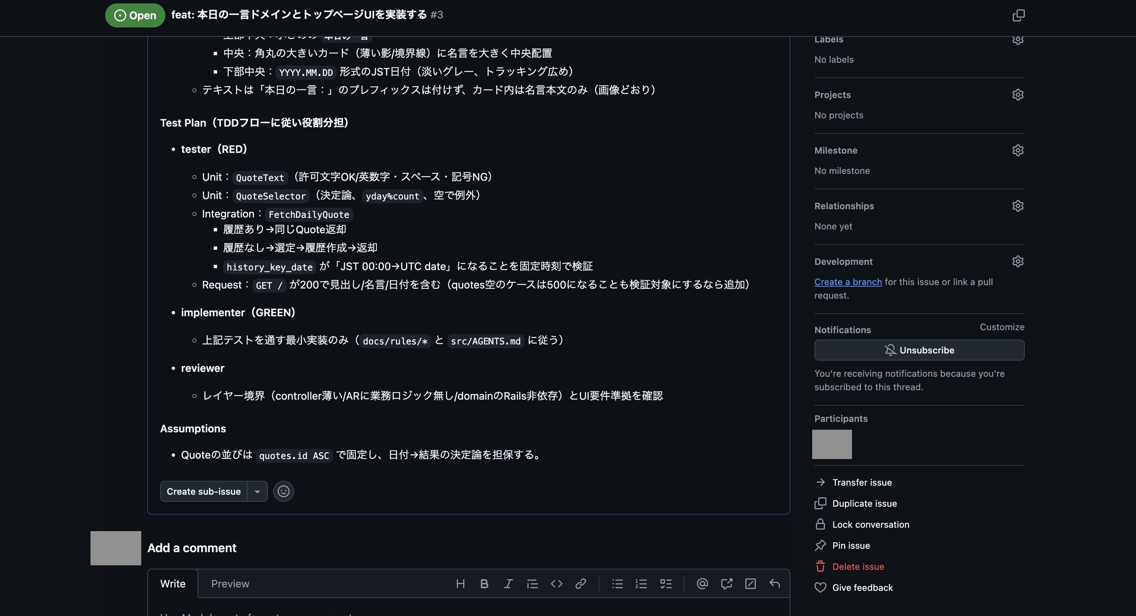Select the Write tab
The image size is (1136, 616).
pyautogui.click(x=172, y=584)
